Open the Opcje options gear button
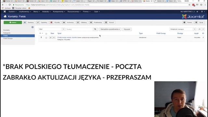Viewport: 208px width, 117px height. pos(200,22)
